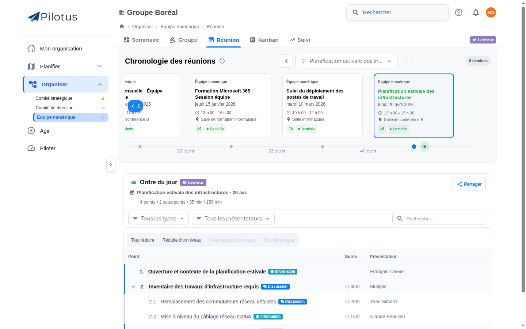Click the Partager button
Image resolution: width=526 pixels, height=329 pixels.
click(x=469, y=184)
